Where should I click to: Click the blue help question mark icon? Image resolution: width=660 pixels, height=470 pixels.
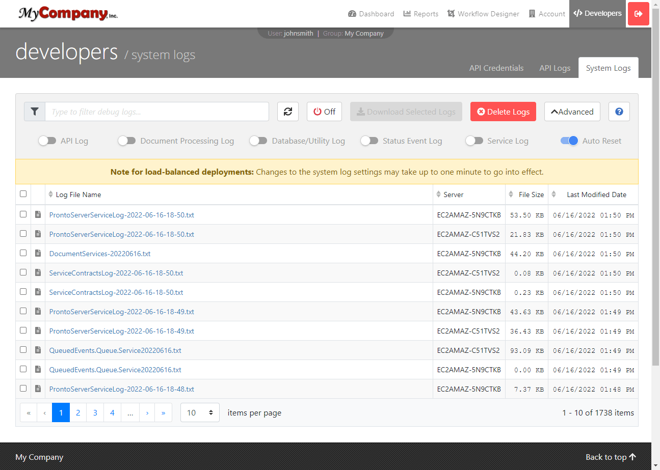tap(619, 112)
